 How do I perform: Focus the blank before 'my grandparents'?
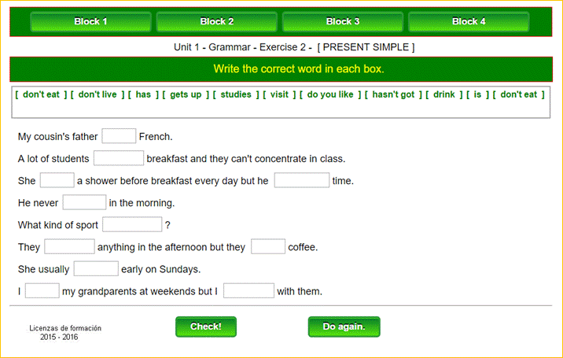tap(42, 291)
